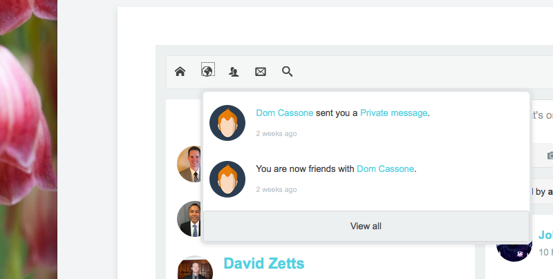This screenshot has height=279, width=553.
Task: Open the envelope messages icon
Action: [261, 72]
